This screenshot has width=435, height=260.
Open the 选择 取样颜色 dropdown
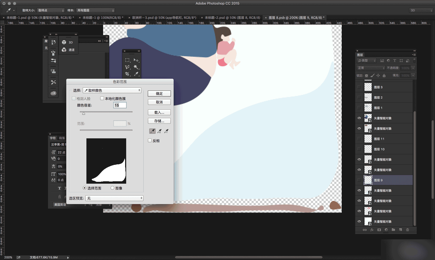tap(112, 90)
